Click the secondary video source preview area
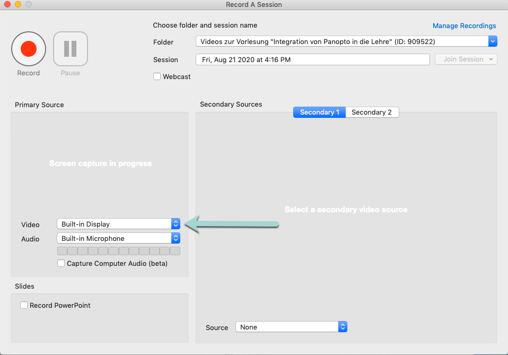 point(346,210)
